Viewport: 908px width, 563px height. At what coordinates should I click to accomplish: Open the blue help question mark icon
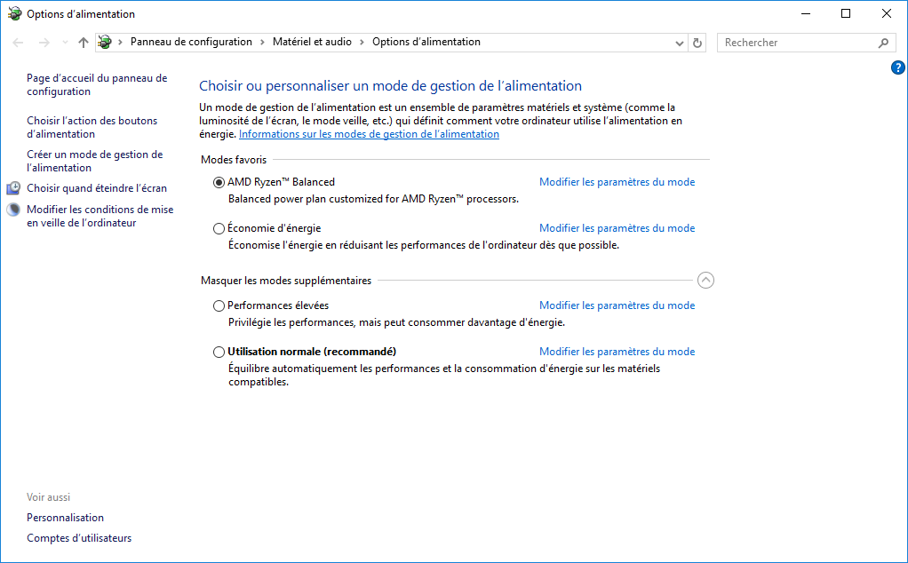tap(897, 67)
